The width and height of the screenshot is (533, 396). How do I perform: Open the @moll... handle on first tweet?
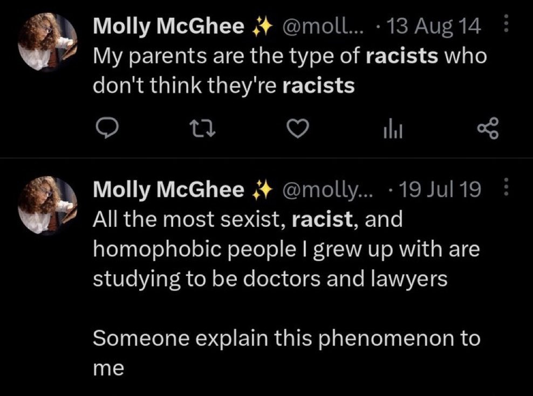click(321, 26)
